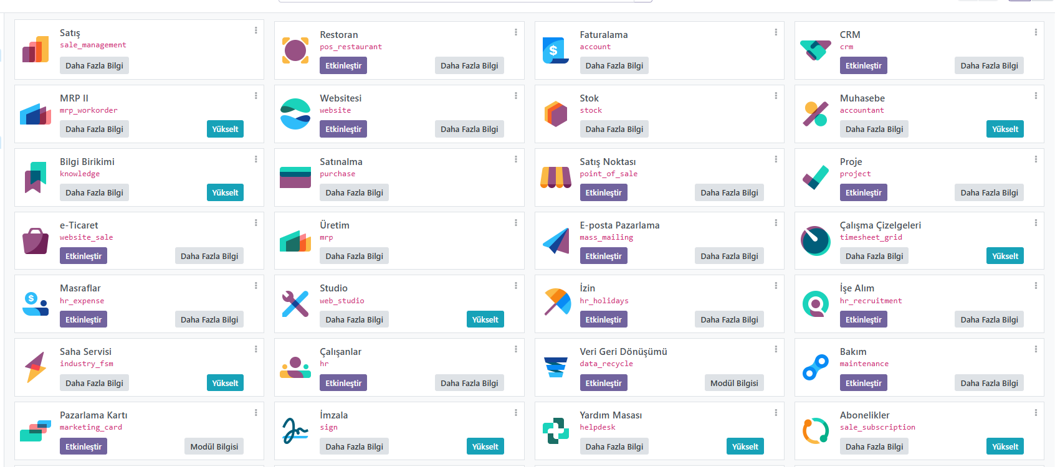Viewport: 1055px width, 467px height.
Task: Click the Bakım maintenance icon
Action: 815,367
